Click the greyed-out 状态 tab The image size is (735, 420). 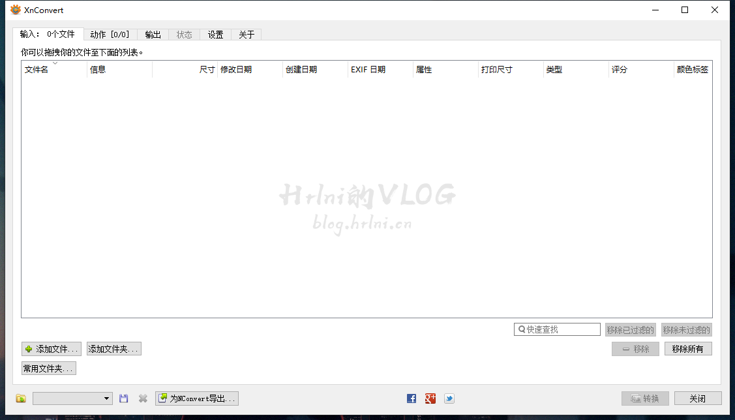(x=184, y=35)
